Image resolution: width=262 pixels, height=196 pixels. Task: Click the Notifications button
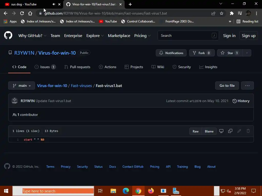pyautogui.click(x=171, y=53)
